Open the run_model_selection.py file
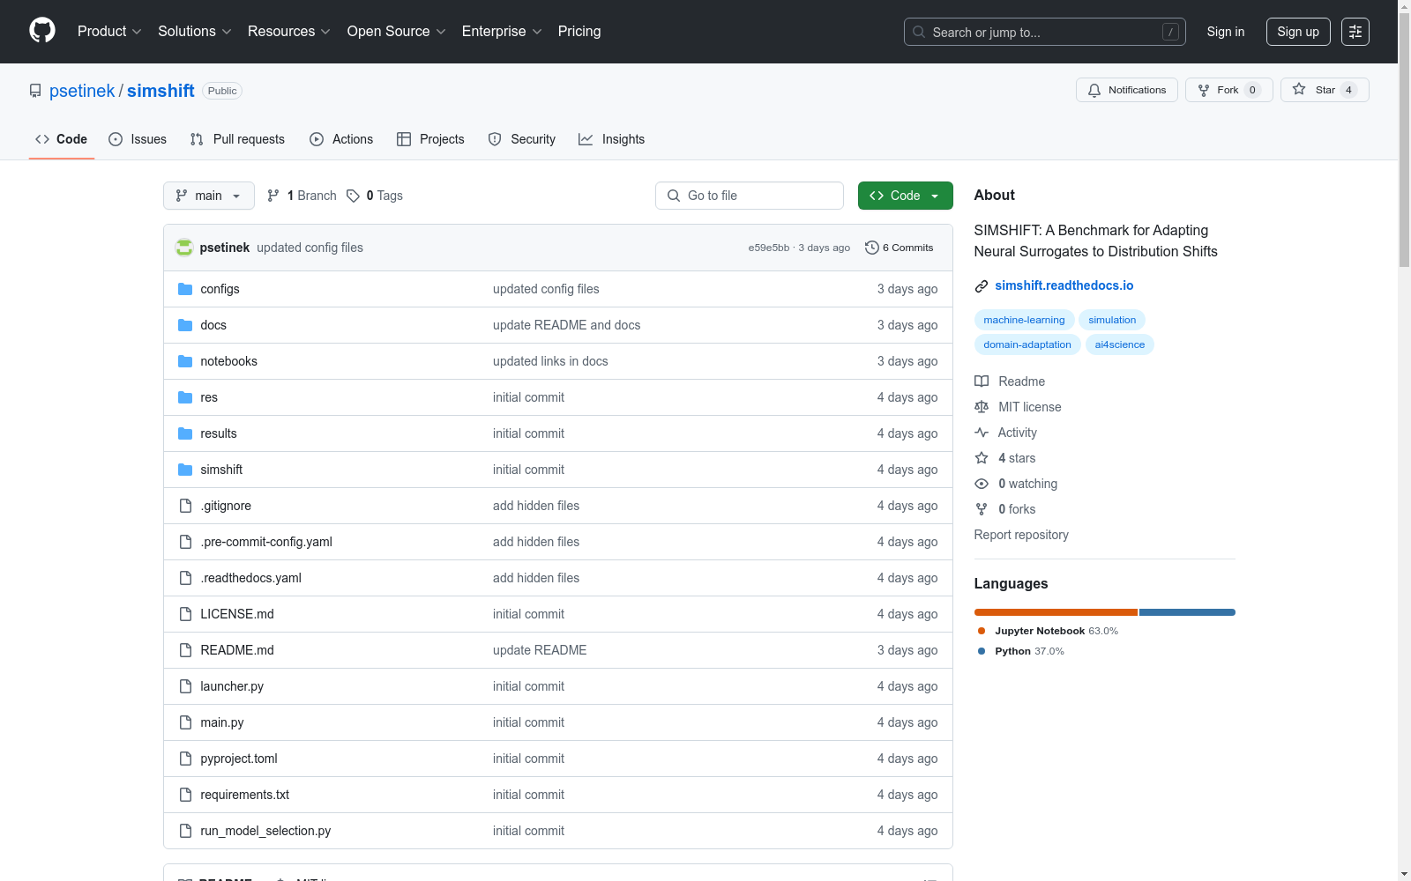Screen dimensions: 1411x881 pyautogui.click(x=265, y=831)
